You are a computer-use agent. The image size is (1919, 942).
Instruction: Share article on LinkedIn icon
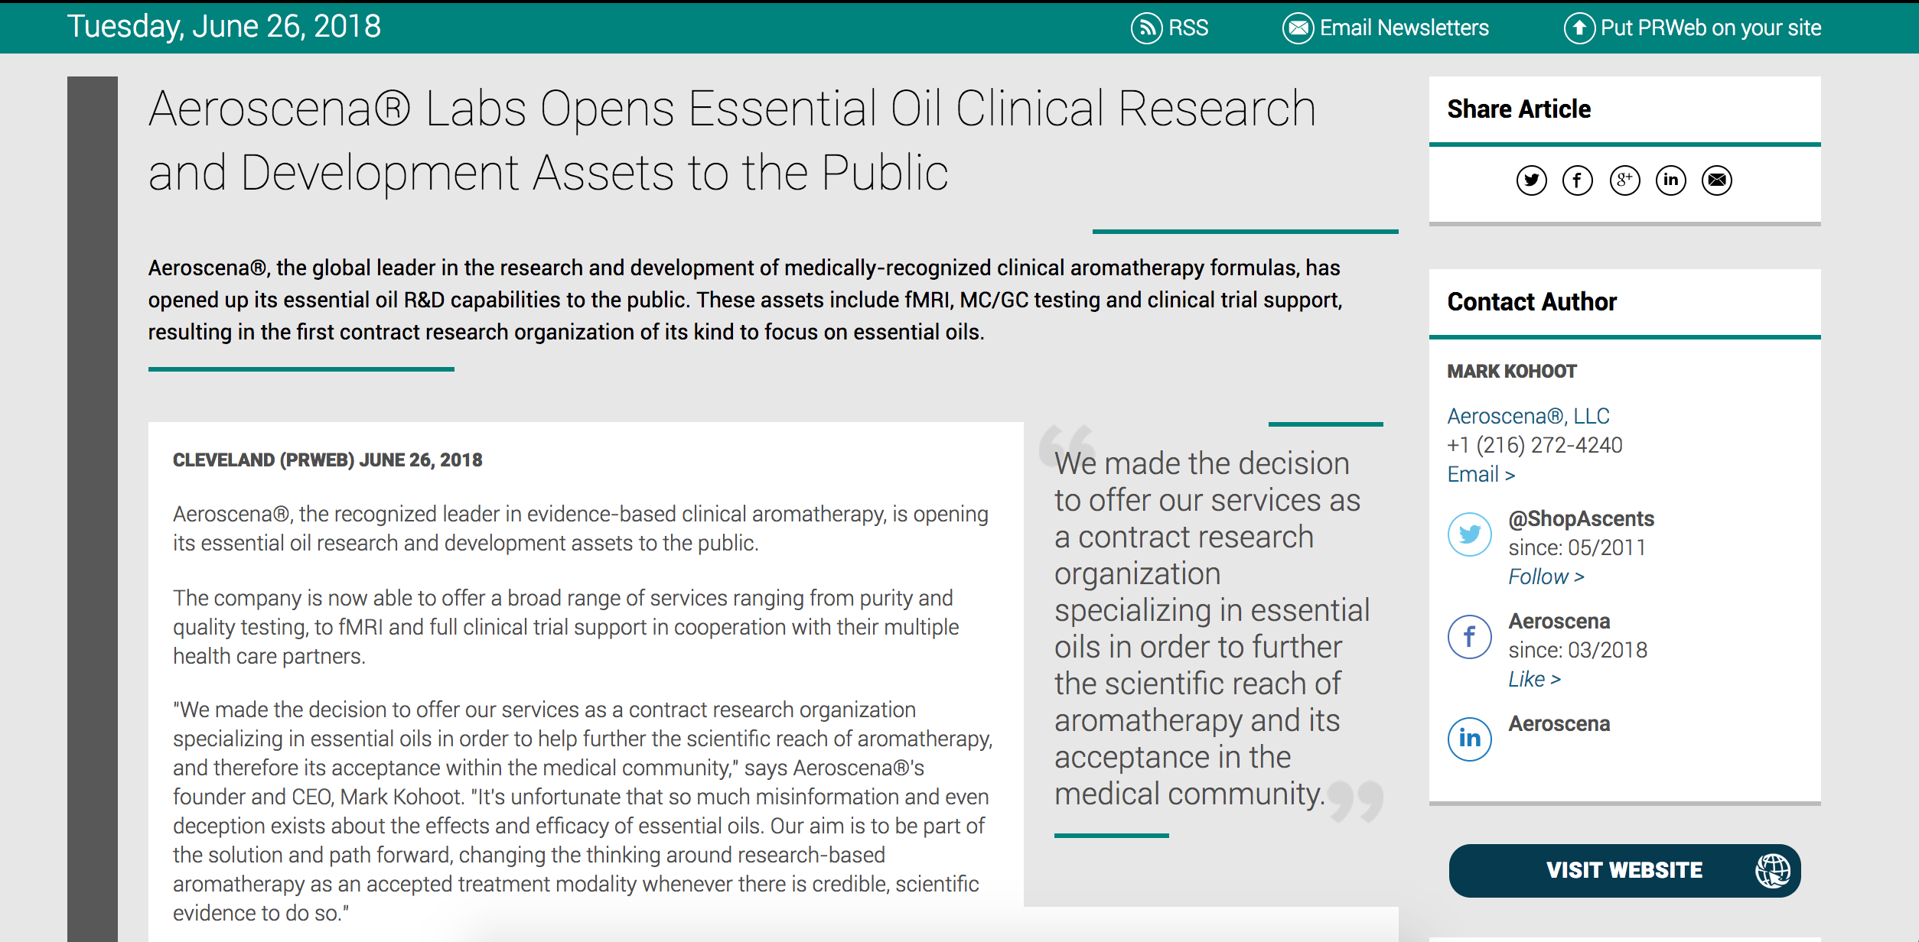[1670, 180]
